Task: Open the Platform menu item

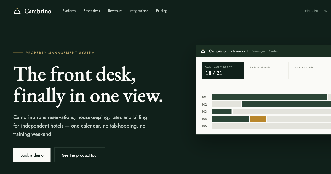Action: (x=69, y=11)
